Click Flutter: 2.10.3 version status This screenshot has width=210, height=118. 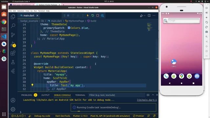click(x=80, y=116)
